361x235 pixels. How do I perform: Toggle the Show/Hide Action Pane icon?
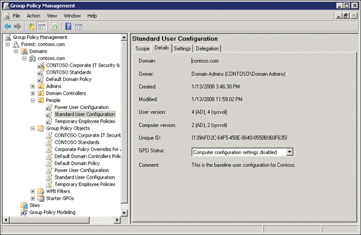pyautogui.click(x=79, y=27)
